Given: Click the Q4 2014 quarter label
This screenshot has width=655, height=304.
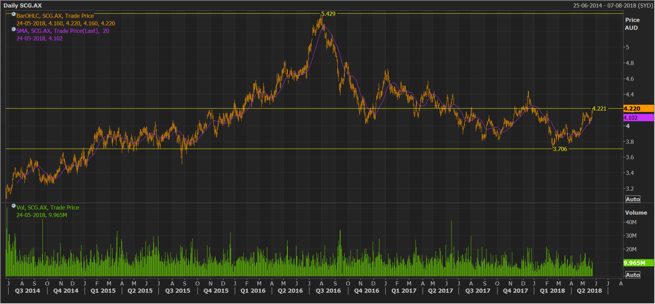Looking at the screenshot, I should (65, 291).
